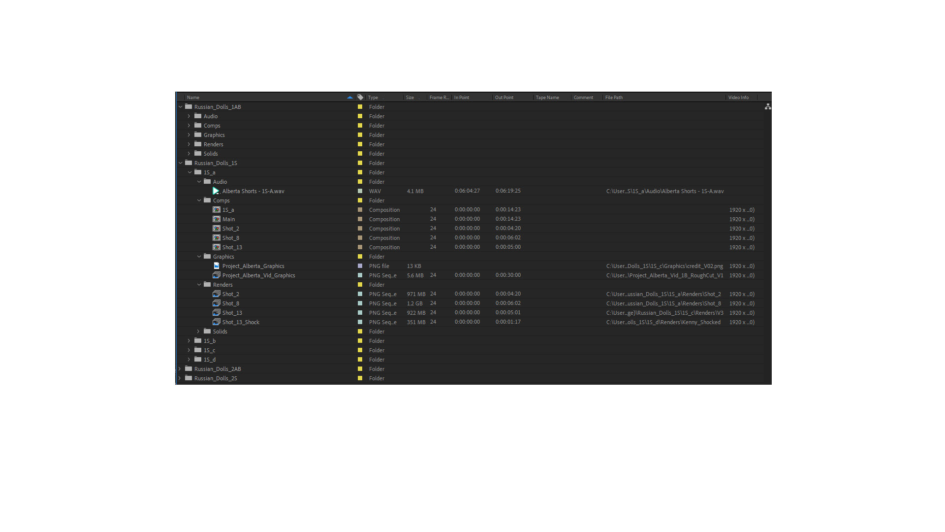This screenshot has width=945, height=532.
Task: Expand the Comps folder under Russian_Dolls_1AB
Action: [x=189, y=126]
